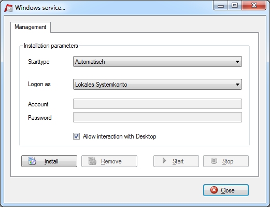Click the greyed Remove uninstall icon
270x207 pixels.
click(92, 161)
